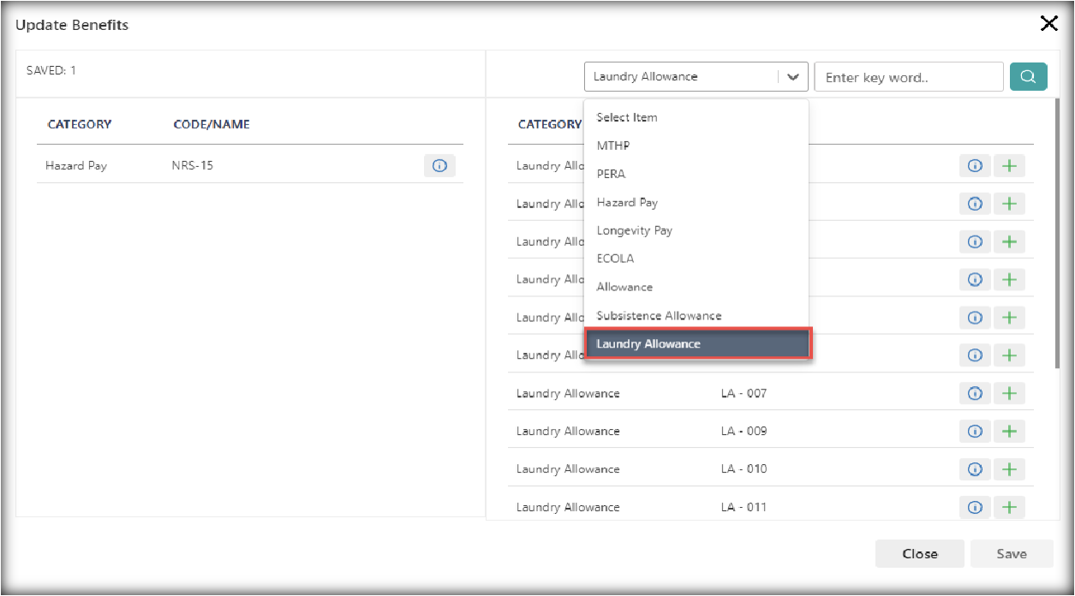1075x596 pixels.
Task: View info for LA - 010 row
Action: pos(974,469)
